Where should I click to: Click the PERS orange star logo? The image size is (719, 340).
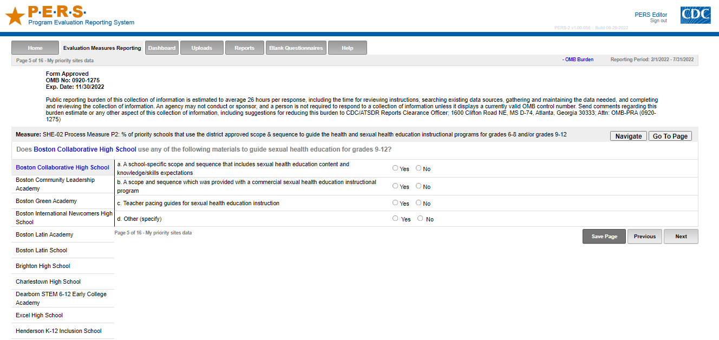15,16
